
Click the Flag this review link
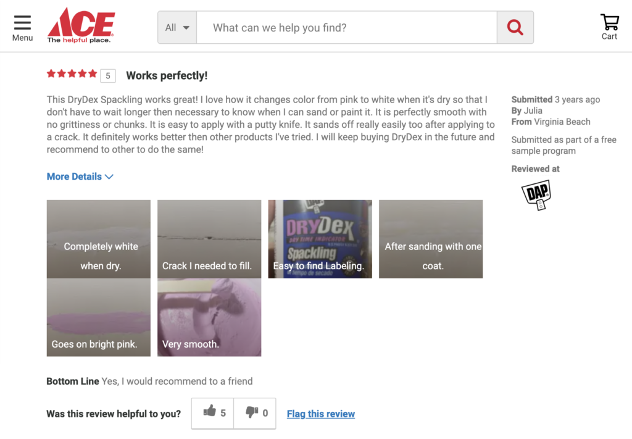click(321, 414)
